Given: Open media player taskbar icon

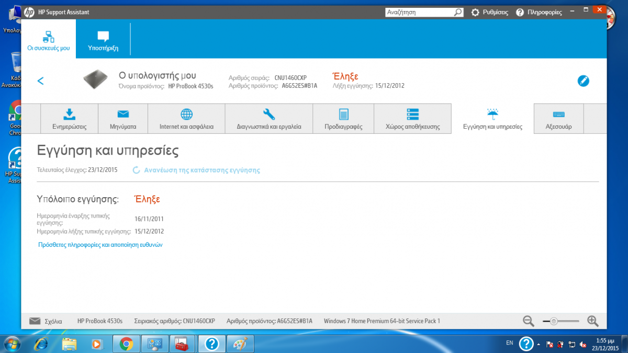Looking at the screenshot, I should pos(97,344).
